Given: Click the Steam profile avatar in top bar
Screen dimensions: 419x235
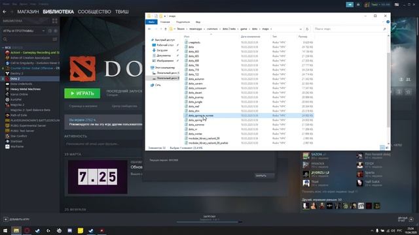Looking at the screenshot, I should pos(367,5).
